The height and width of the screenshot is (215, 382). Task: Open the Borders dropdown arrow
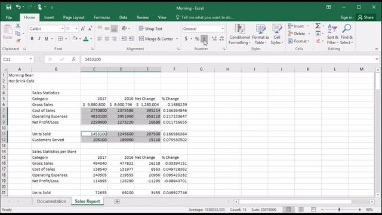coord(66,39)
